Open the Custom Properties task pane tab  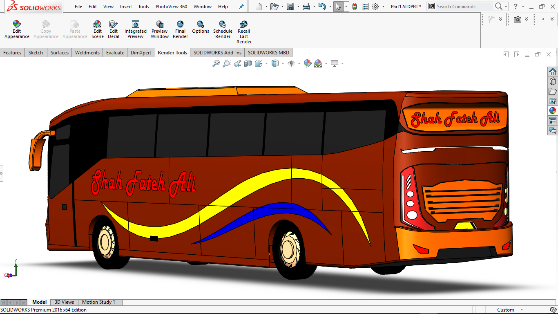pyautogui.click(x=553, y=121)
